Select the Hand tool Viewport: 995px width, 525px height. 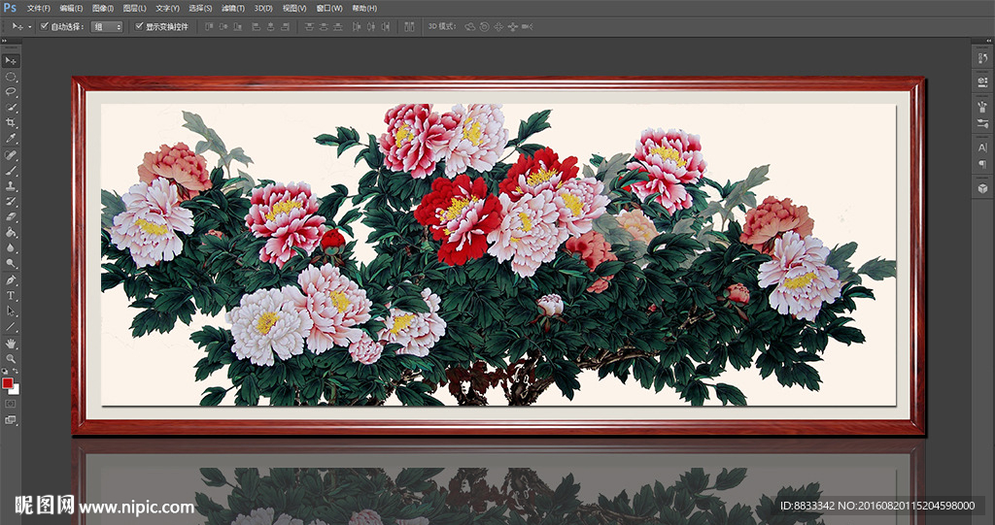11,344
